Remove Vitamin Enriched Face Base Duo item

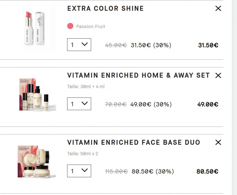coord(218,142)
